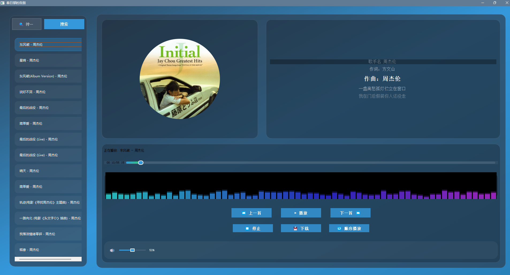
Task: Click the 上一首 button
Action: pos(252,213)
